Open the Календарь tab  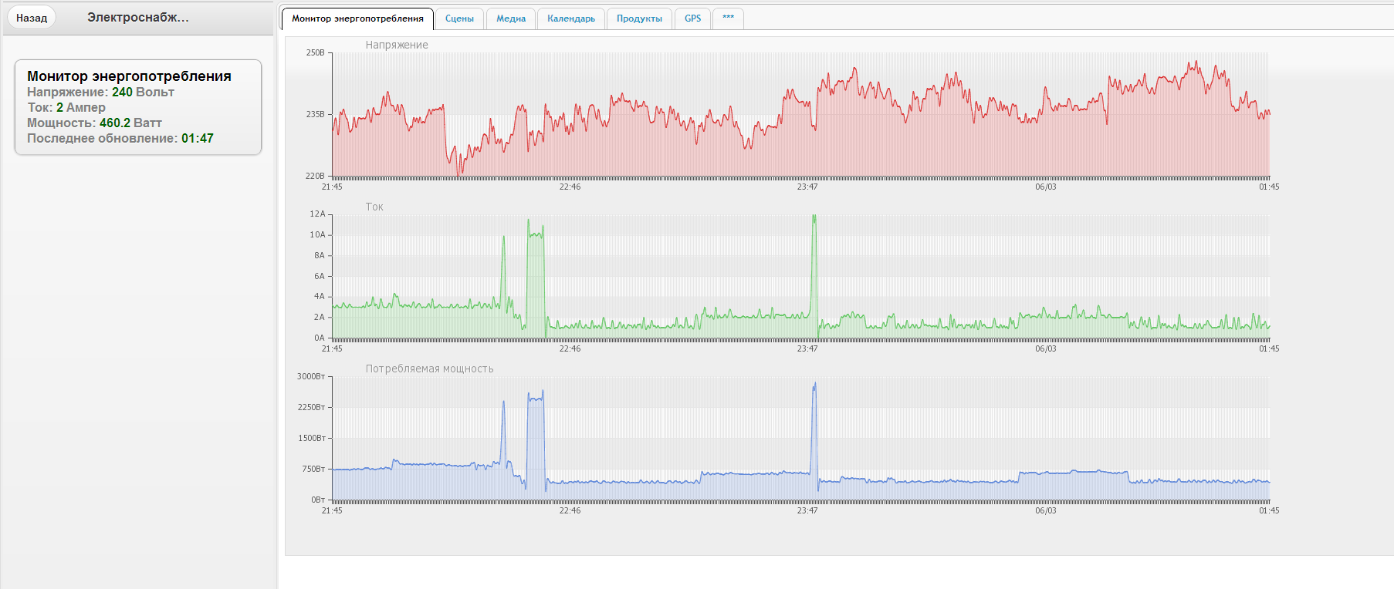tap(571, 19)
